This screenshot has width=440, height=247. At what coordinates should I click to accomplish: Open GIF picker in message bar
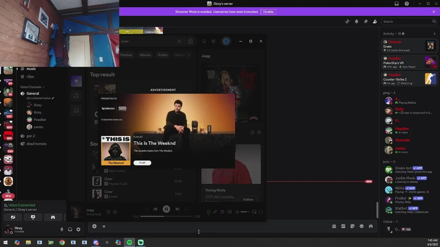tap(343, 226)
